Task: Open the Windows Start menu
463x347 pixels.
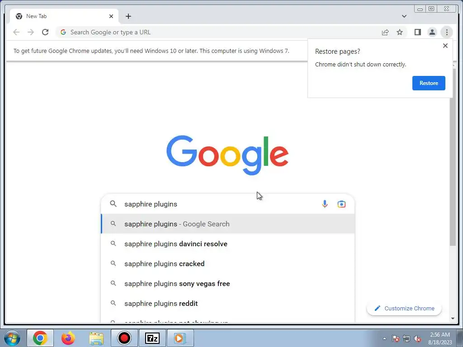Action: click(x=12, y=338)
